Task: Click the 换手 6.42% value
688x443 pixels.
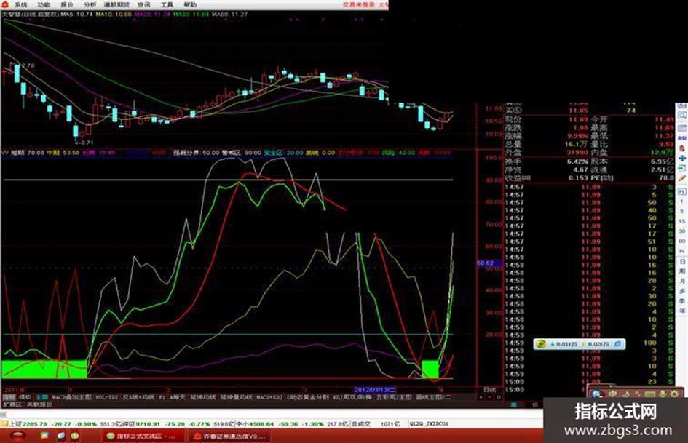Action: [577, 161]
